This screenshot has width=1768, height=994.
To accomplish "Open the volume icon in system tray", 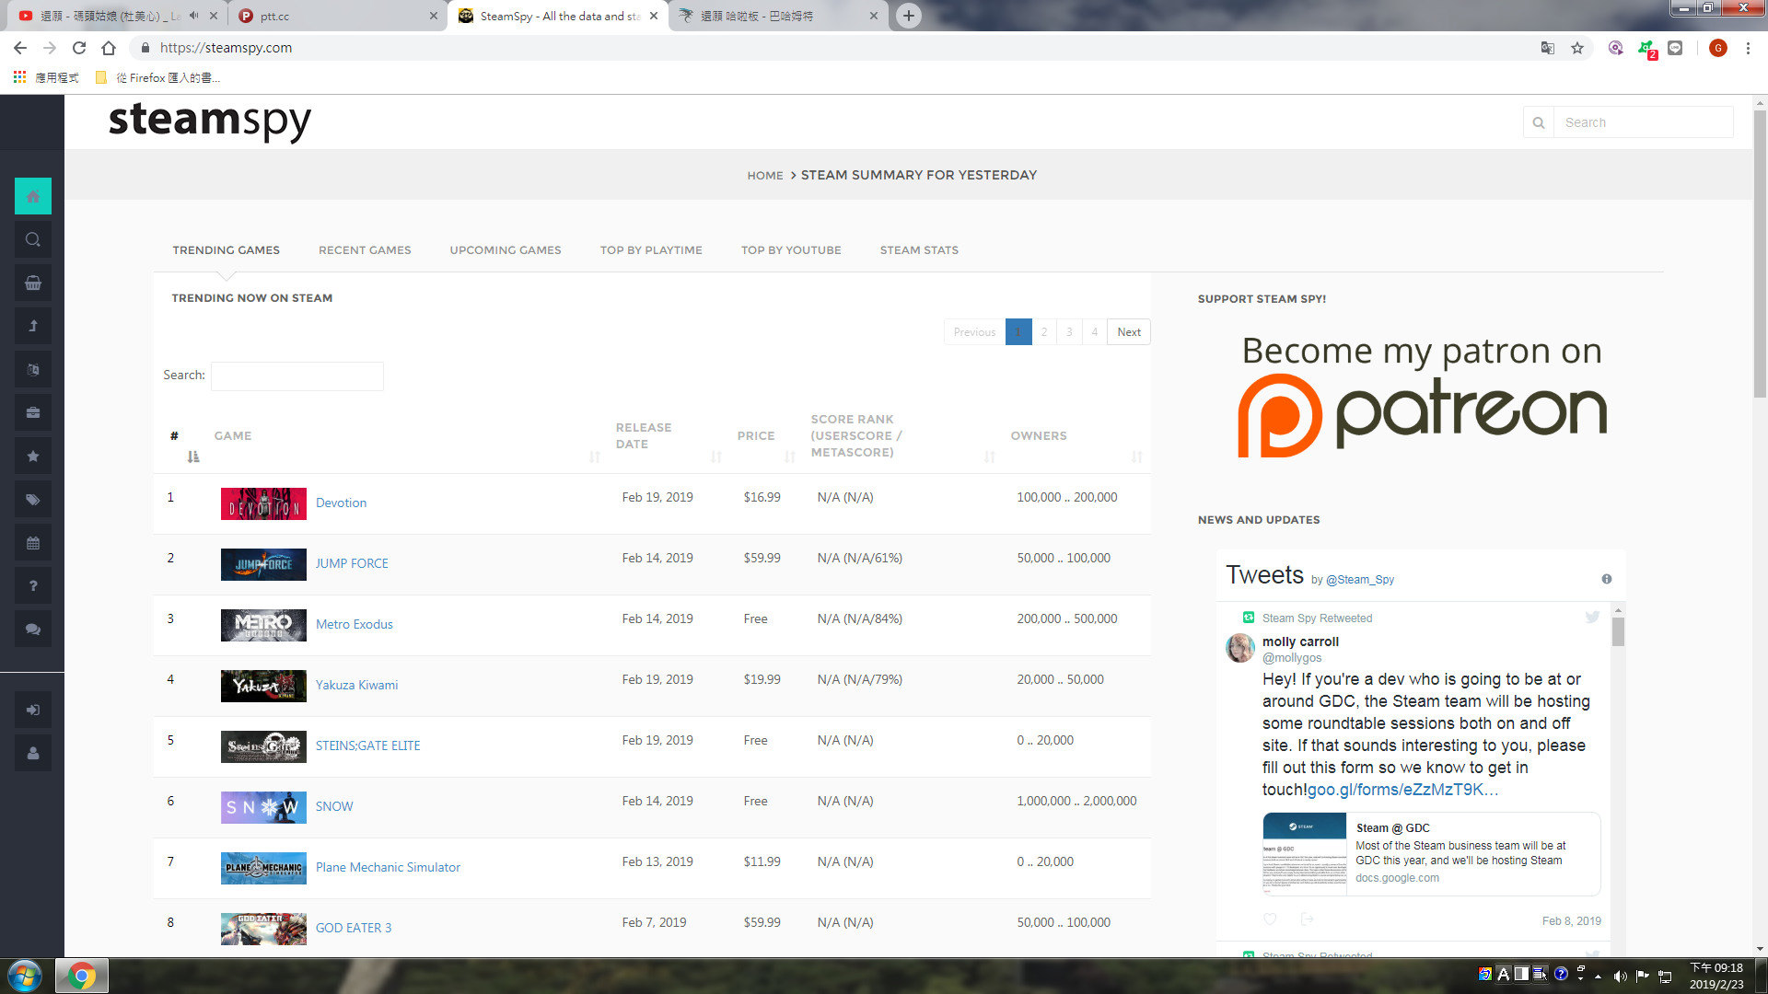I will [1620, 976].
